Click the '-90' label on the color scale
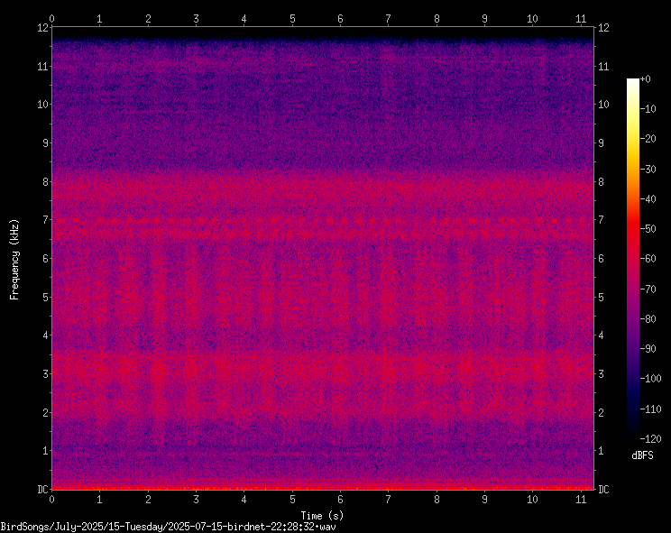 click(648, 349)
